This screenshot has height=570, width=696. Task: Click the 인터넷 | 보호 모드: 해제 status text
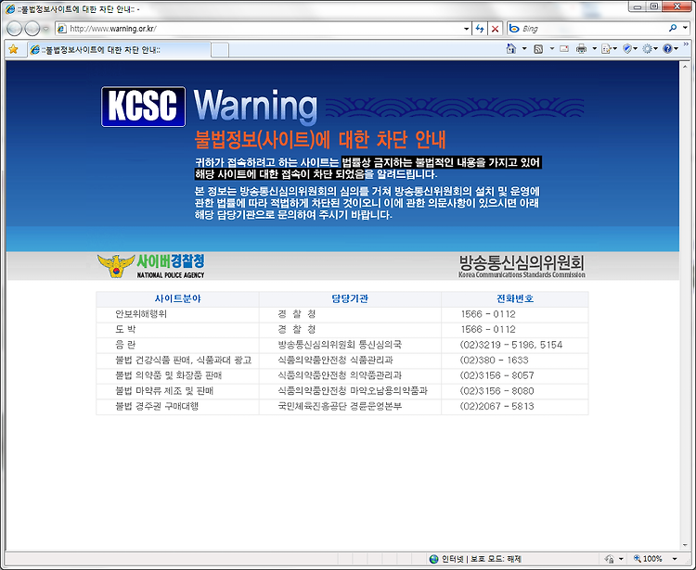[x=481, y=559]
